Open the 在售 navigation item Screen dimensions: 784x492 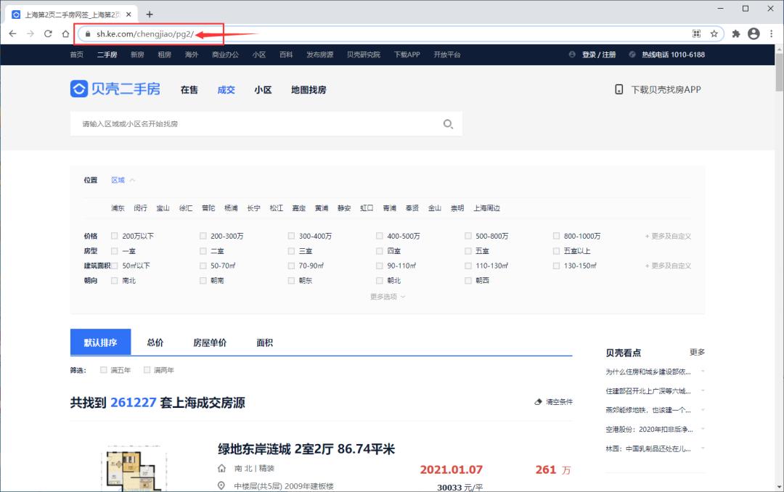(x=189, y=90)
